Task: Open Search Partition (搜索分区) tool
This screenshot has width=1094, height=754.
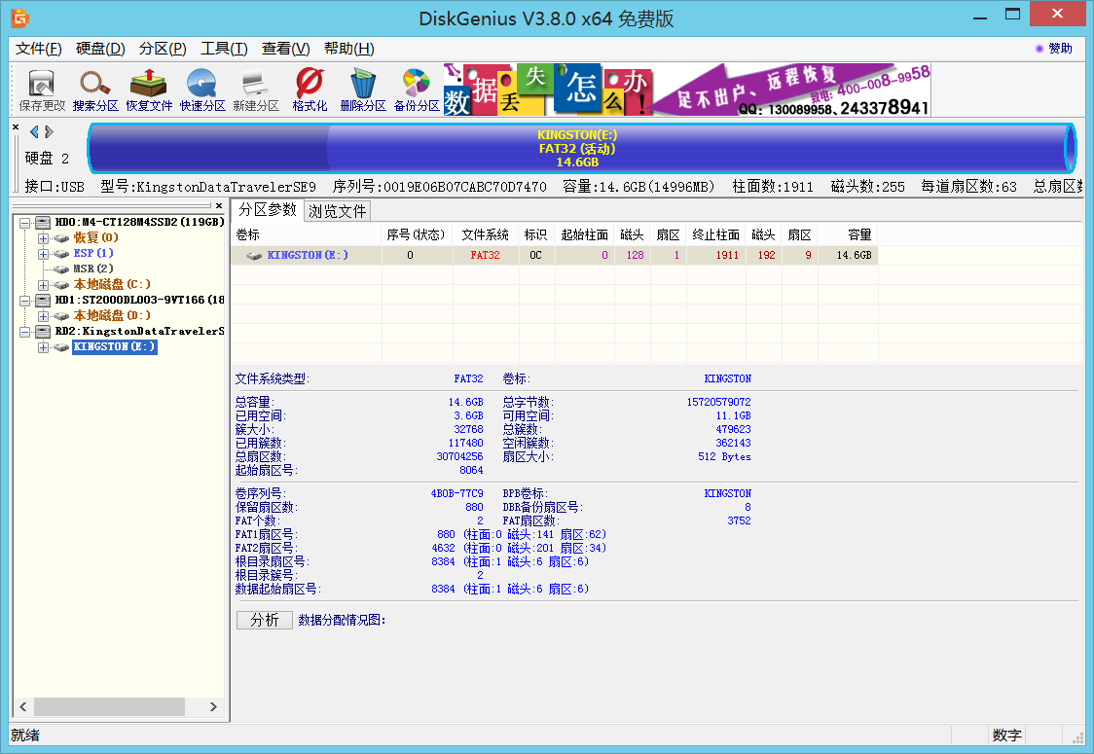Action: point(94,90)
